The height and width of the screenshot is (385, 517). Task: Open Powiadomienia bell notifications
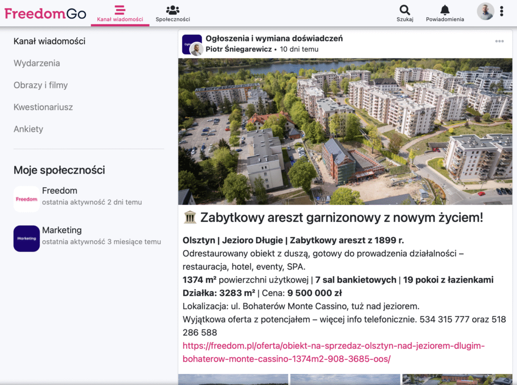click(x=445, y=10)
